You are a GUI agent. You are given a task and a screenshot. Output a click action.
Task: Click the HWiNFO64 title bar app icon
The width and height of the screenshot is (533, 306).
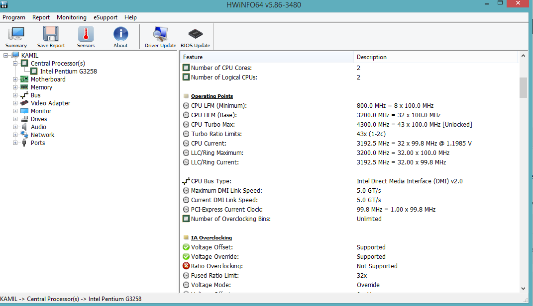[x=4, y=4]
